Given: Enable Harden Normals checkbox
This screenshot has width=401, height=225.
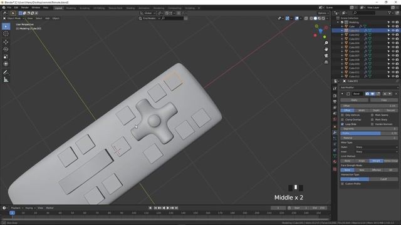Looking at the screenshot, I should pos(372,124).
